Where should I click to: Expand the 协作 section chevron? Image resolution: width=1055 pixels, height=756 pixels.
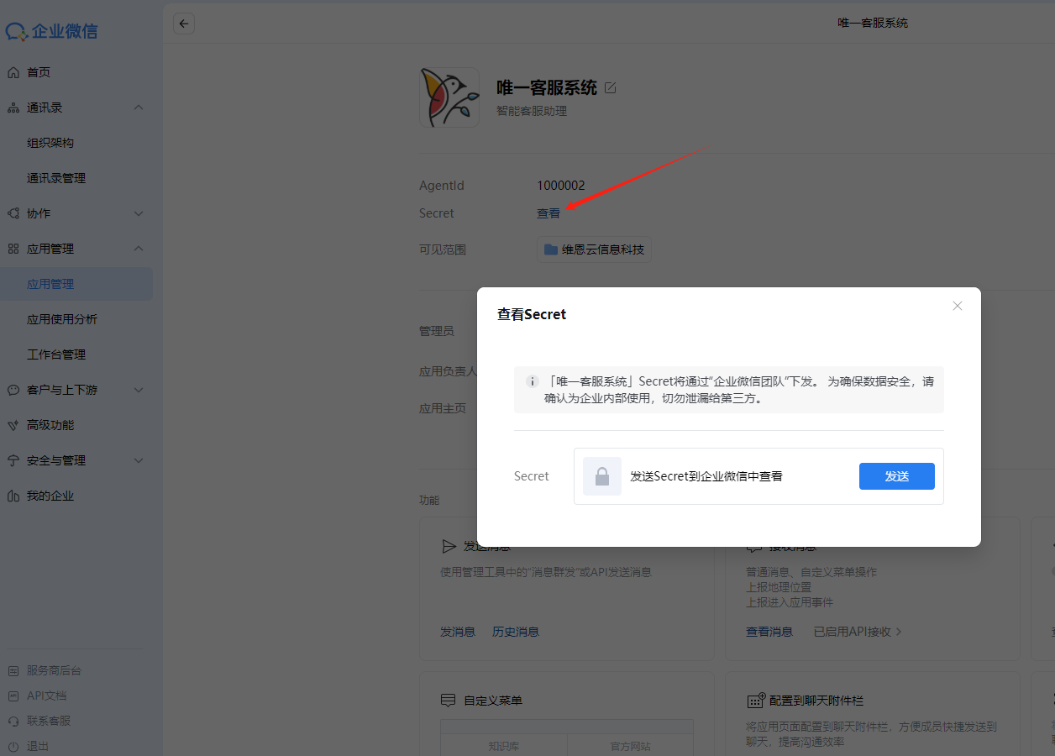point(139,213)
